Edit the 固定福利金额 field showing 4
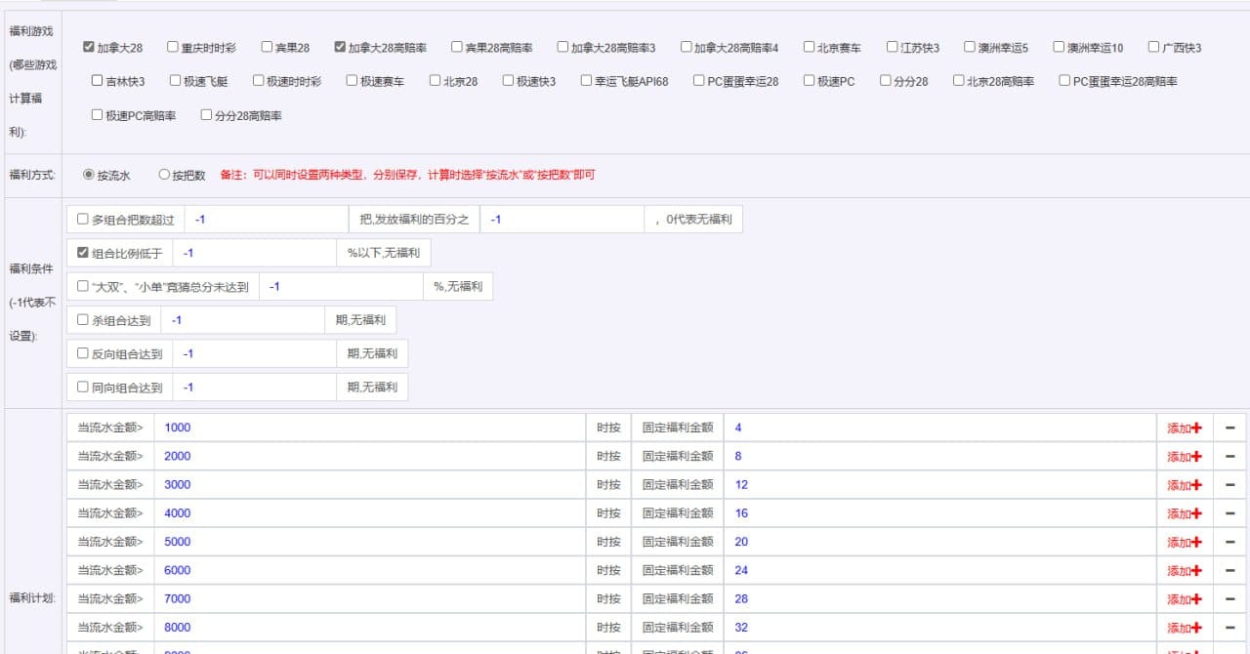Screen dimensions: 1250x654 pos(940,428)
